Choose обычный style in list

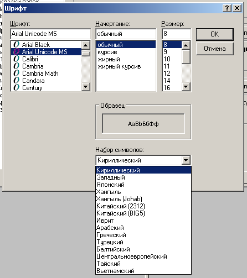pyautogui.click(x=126, y=45)
